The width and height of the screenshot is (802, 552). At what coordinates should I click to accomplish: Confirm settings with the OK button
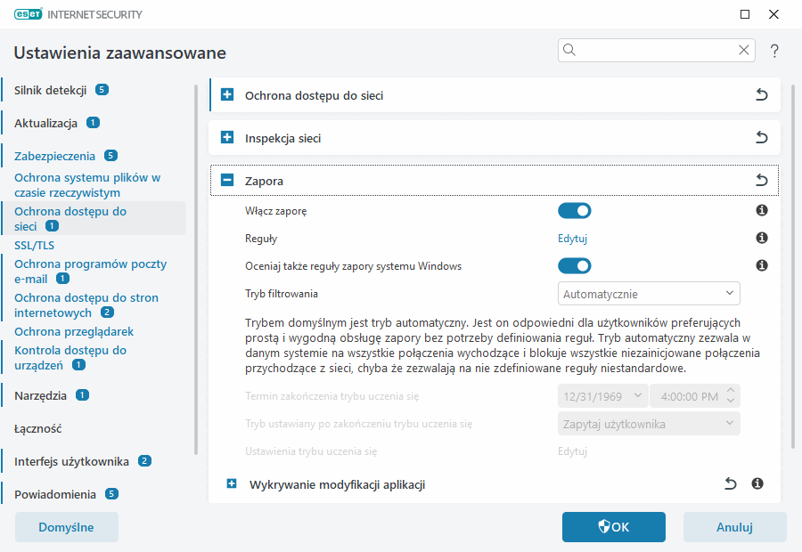pos(613,527)
